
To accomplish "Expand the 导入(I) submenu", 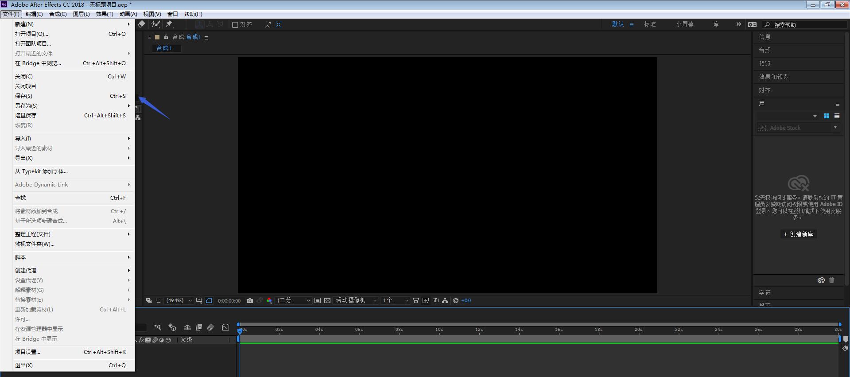I will pos(72,139).
